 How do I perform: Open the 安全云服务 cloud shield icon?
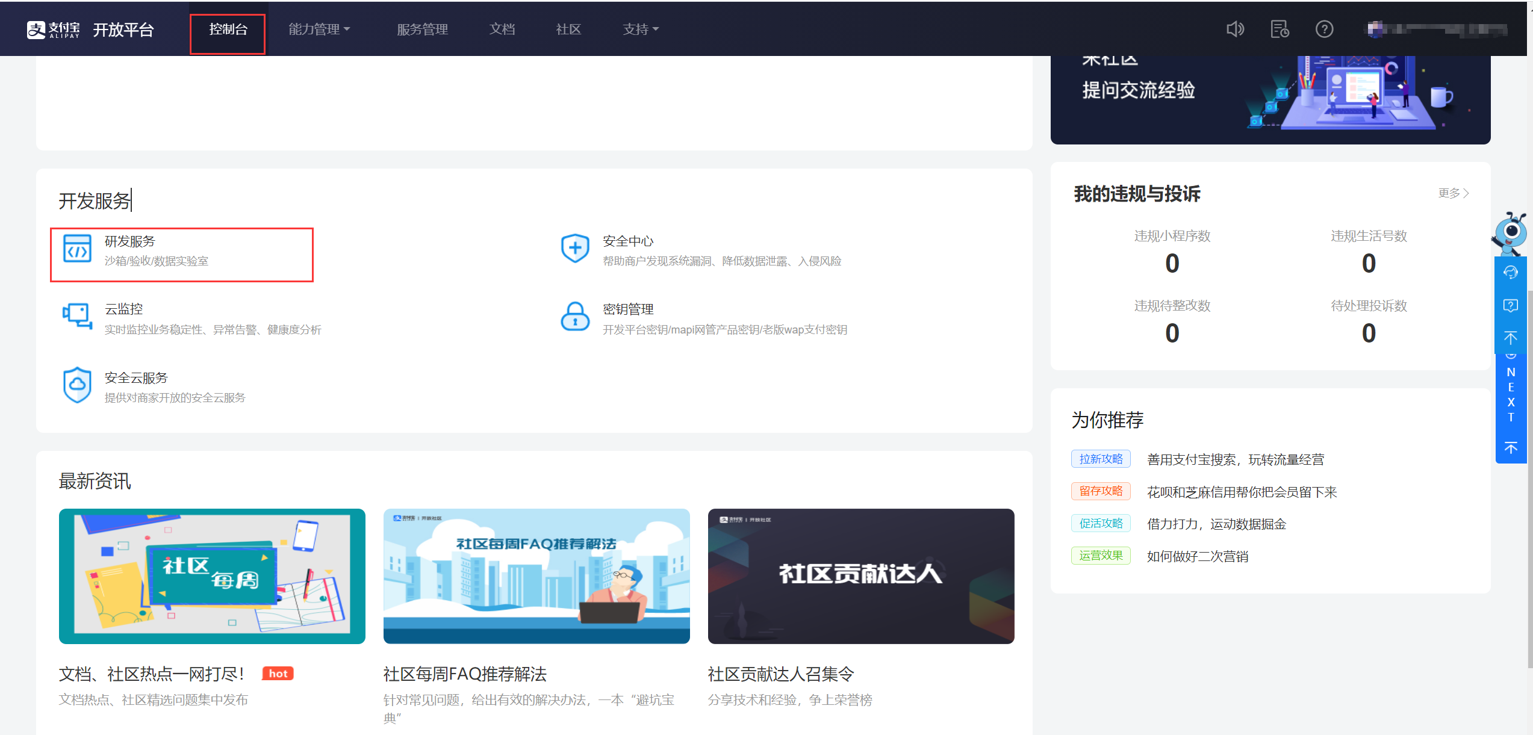pyautogui.click(x=77, y=385)
